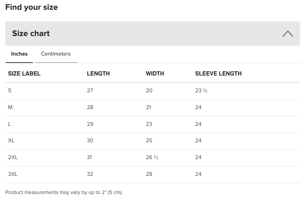Collapse the Size chart chevron icon
306x200 pixels.
[288, 34]
